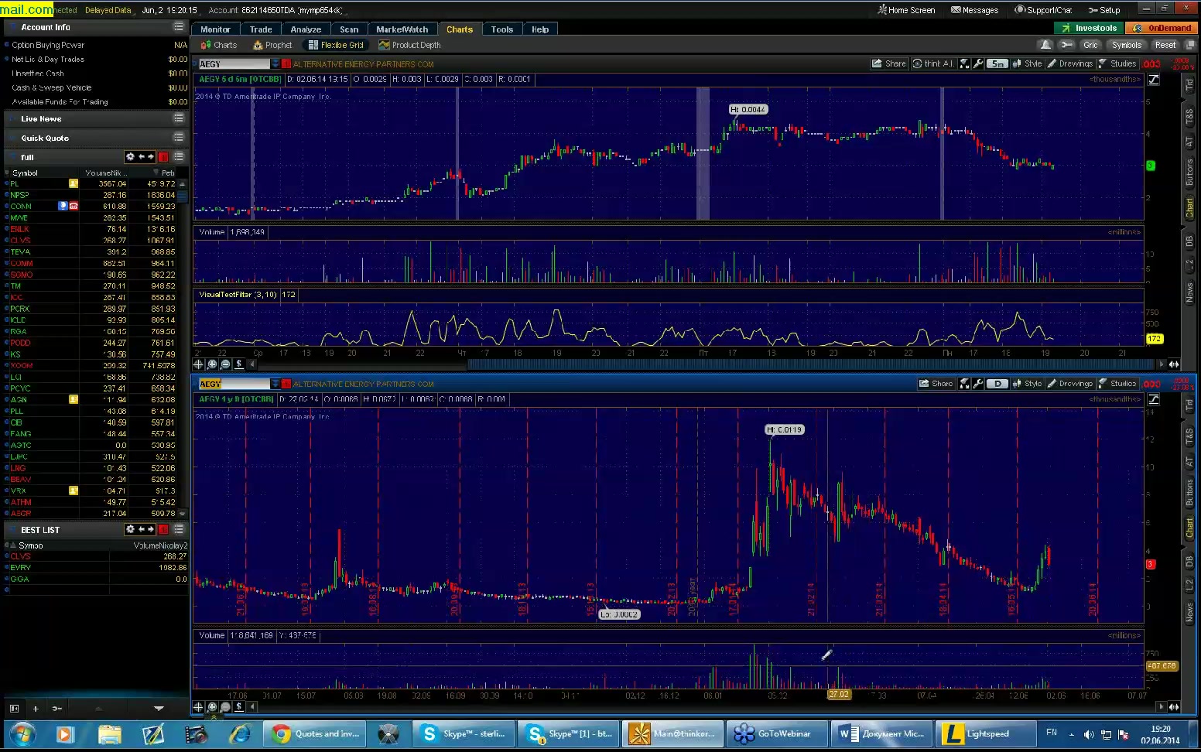The image size is (1201, 752).
Task: Toggle the upper chart's price axis scale icon
Action: pyautogui.click(x=1154, y=79)
